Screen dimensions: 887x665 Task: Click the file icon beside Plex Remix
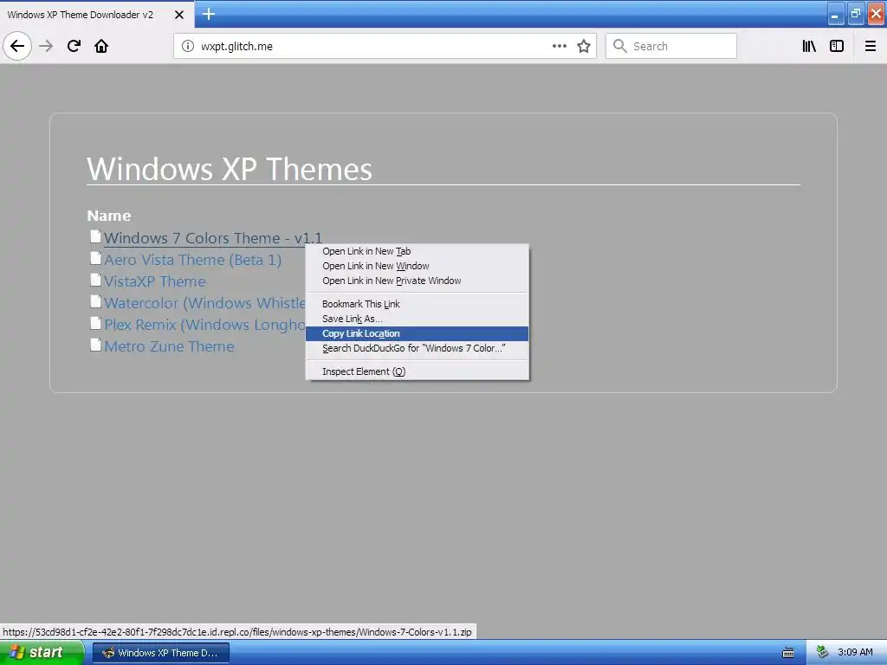click(95, 323)
